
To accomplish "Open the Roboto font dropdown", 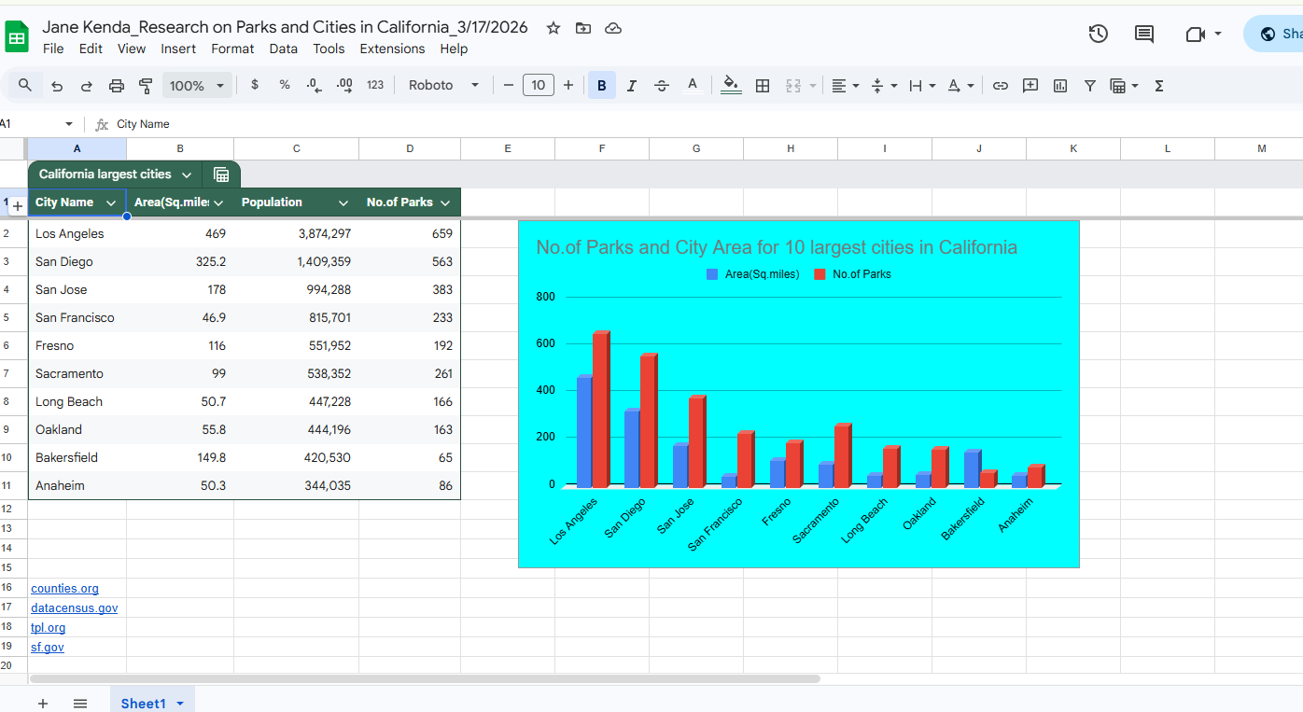I will [443, 85].
